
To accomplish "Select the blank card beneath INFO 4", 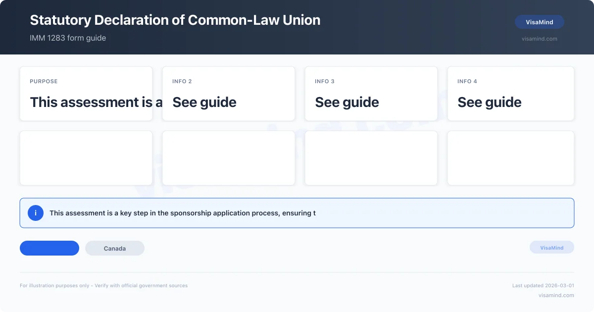I will tap(511, 158).
